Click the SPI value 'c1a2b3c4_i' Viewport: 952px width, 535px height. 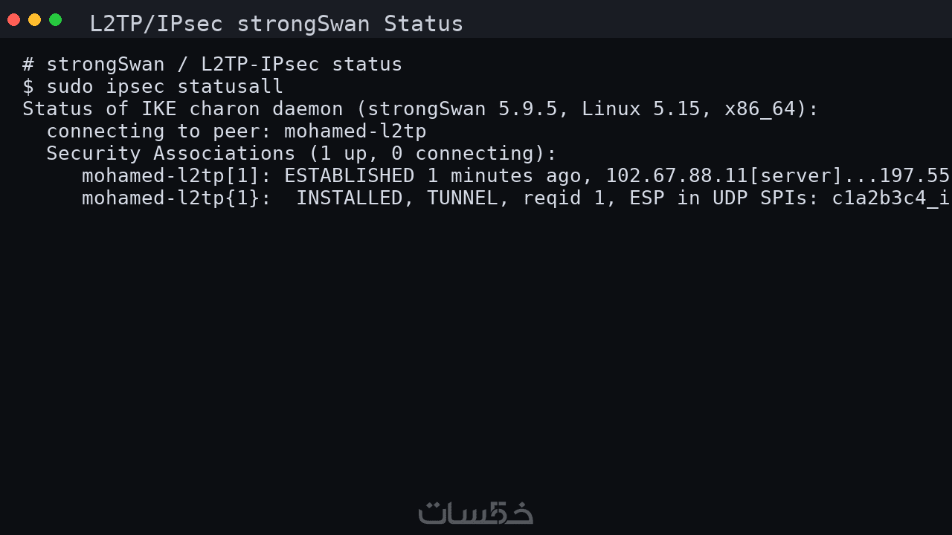(891, 198)
